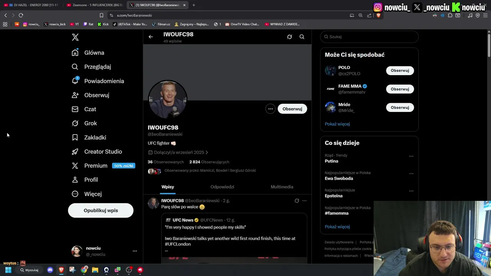This screenshot has height=276, width=491.
Task: Open the Obserwuj sidebar item
Action: pyautogui.click(x=90, y=95)
